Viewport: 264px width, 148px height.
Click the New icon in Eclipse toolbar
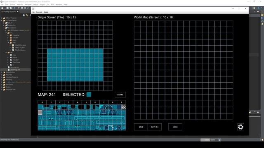(x=2, y=8)
